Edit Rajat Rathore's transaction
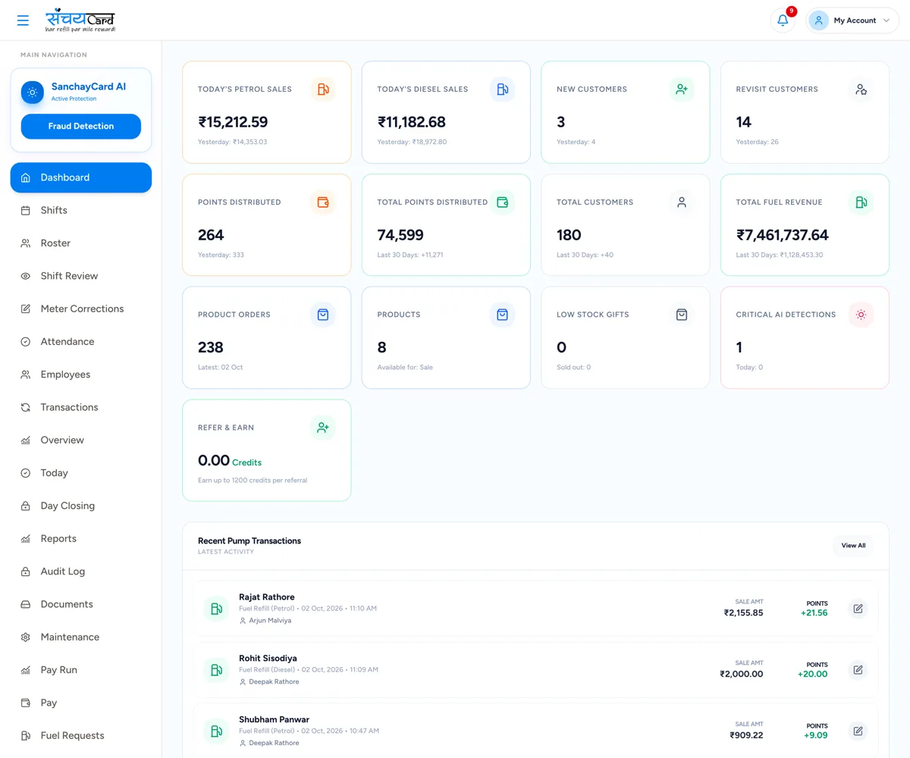910x758 pixels. point(858,609)
